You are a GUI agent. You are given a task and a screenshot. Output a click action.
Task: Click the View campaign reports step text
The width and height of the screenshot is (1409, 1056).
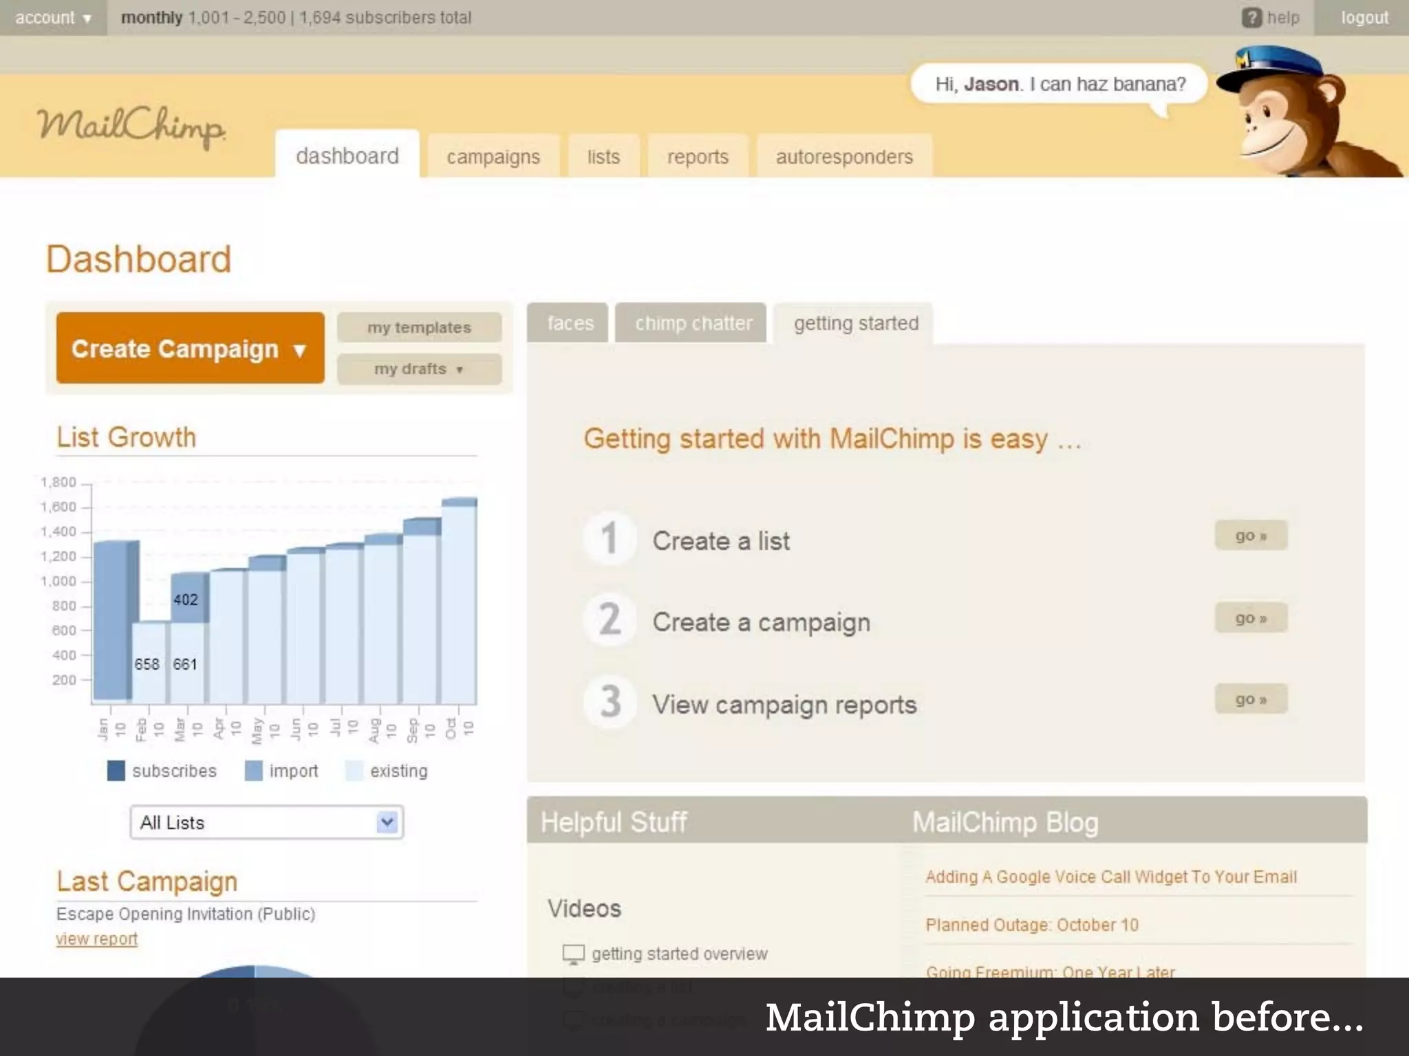(x=784, y=705)
